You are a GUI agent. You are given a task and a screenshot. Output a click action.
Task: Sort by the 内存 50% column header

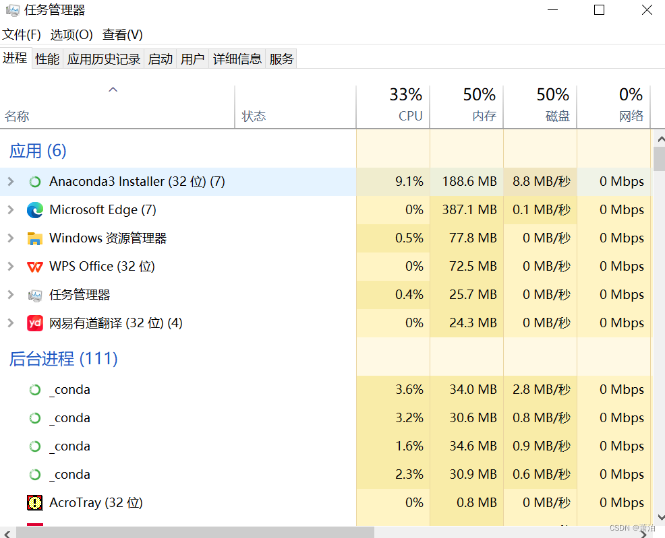467,106
